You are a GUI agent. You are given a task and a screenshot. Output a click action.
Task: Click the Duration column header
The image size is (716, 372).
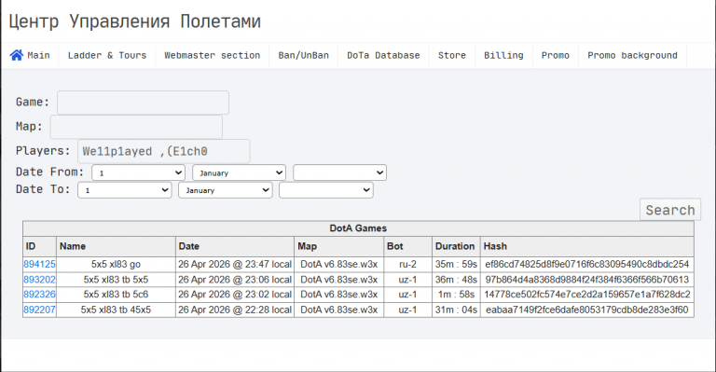point(455,246)
